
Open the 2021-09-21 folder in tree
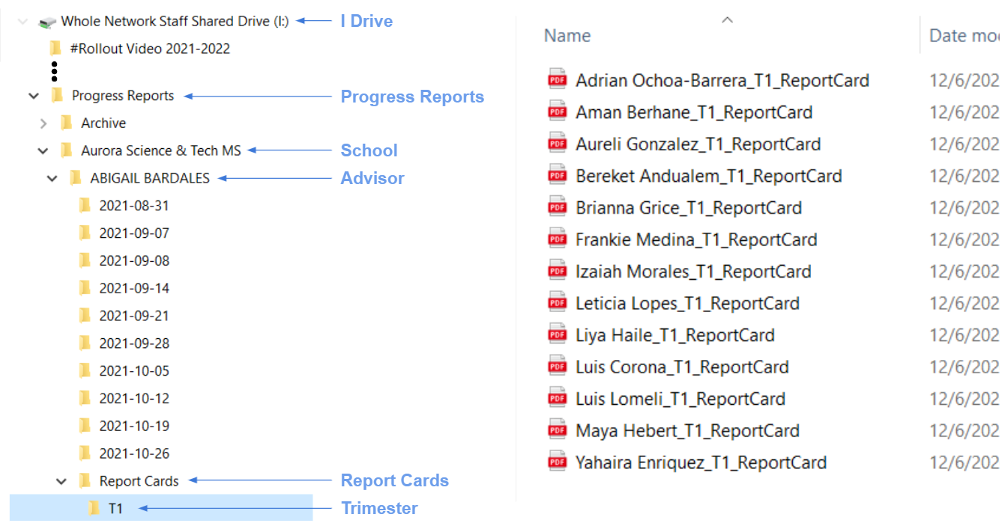click(134, 316)
